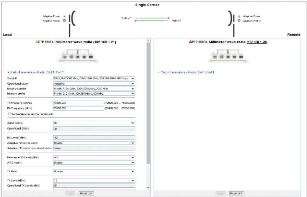Click the TX Frequency input field

click(79, 103)
